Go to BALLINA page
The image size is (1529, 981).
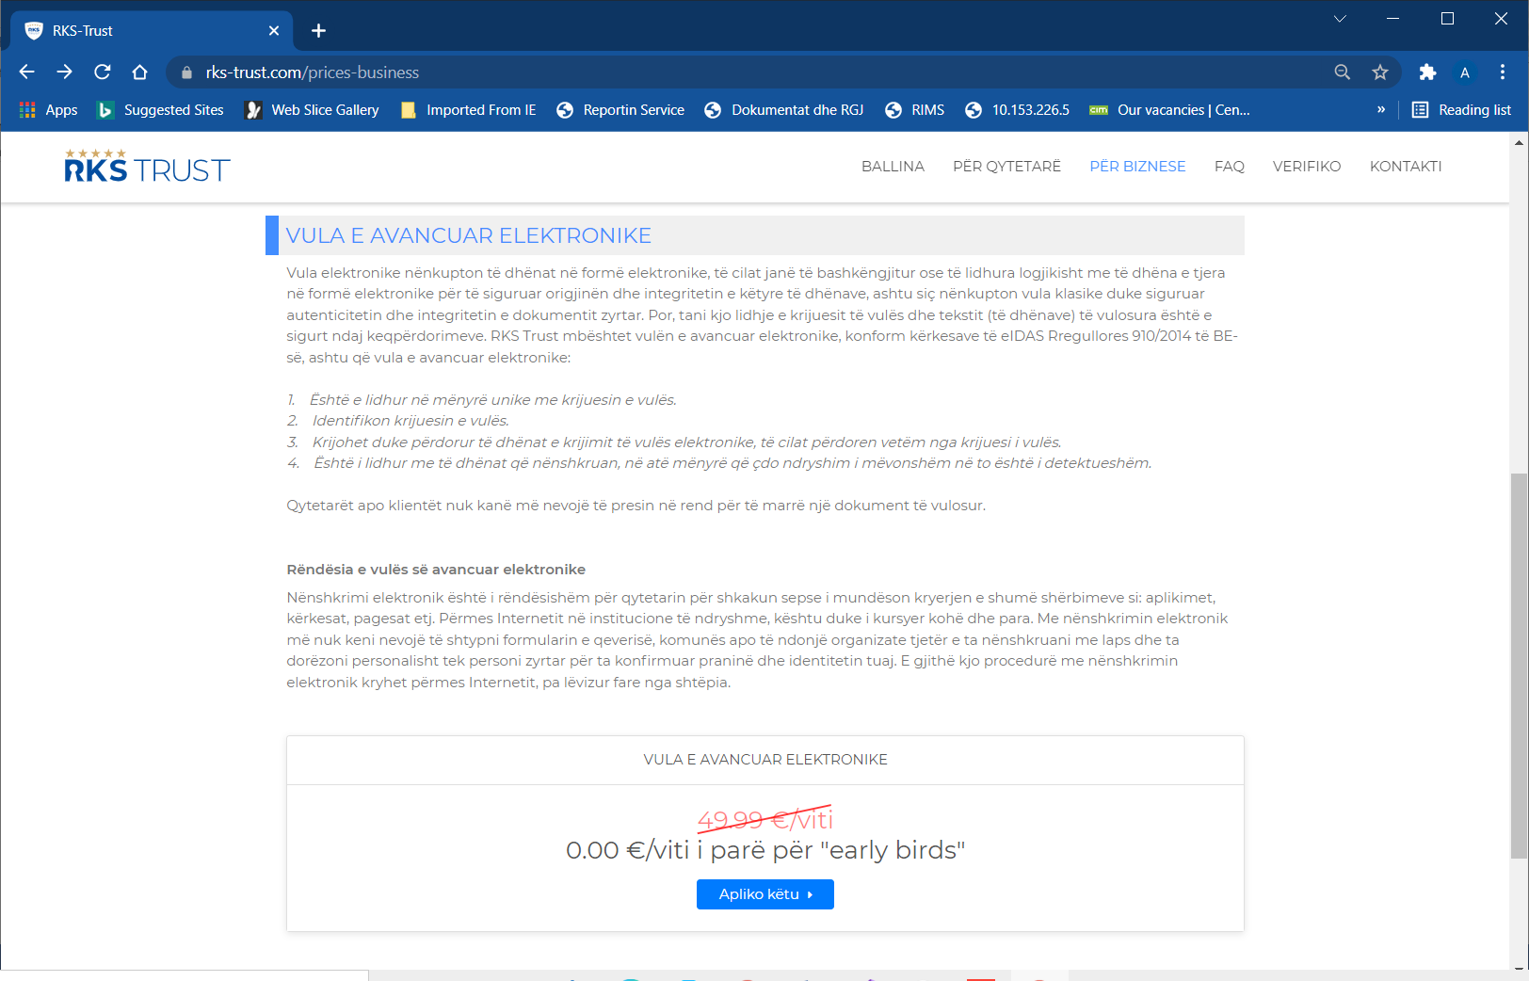(x=893, y=167)
